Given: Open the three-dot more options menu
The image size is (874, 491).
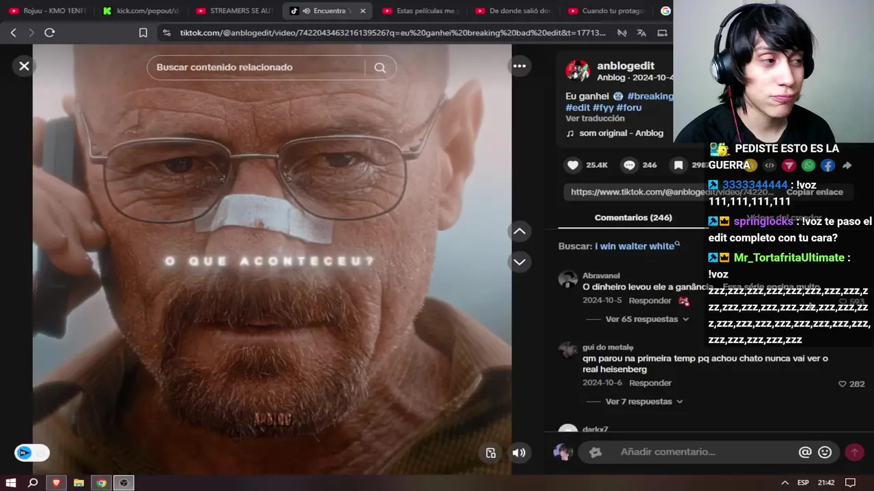Looking at the screenshot, I should 520,66.
